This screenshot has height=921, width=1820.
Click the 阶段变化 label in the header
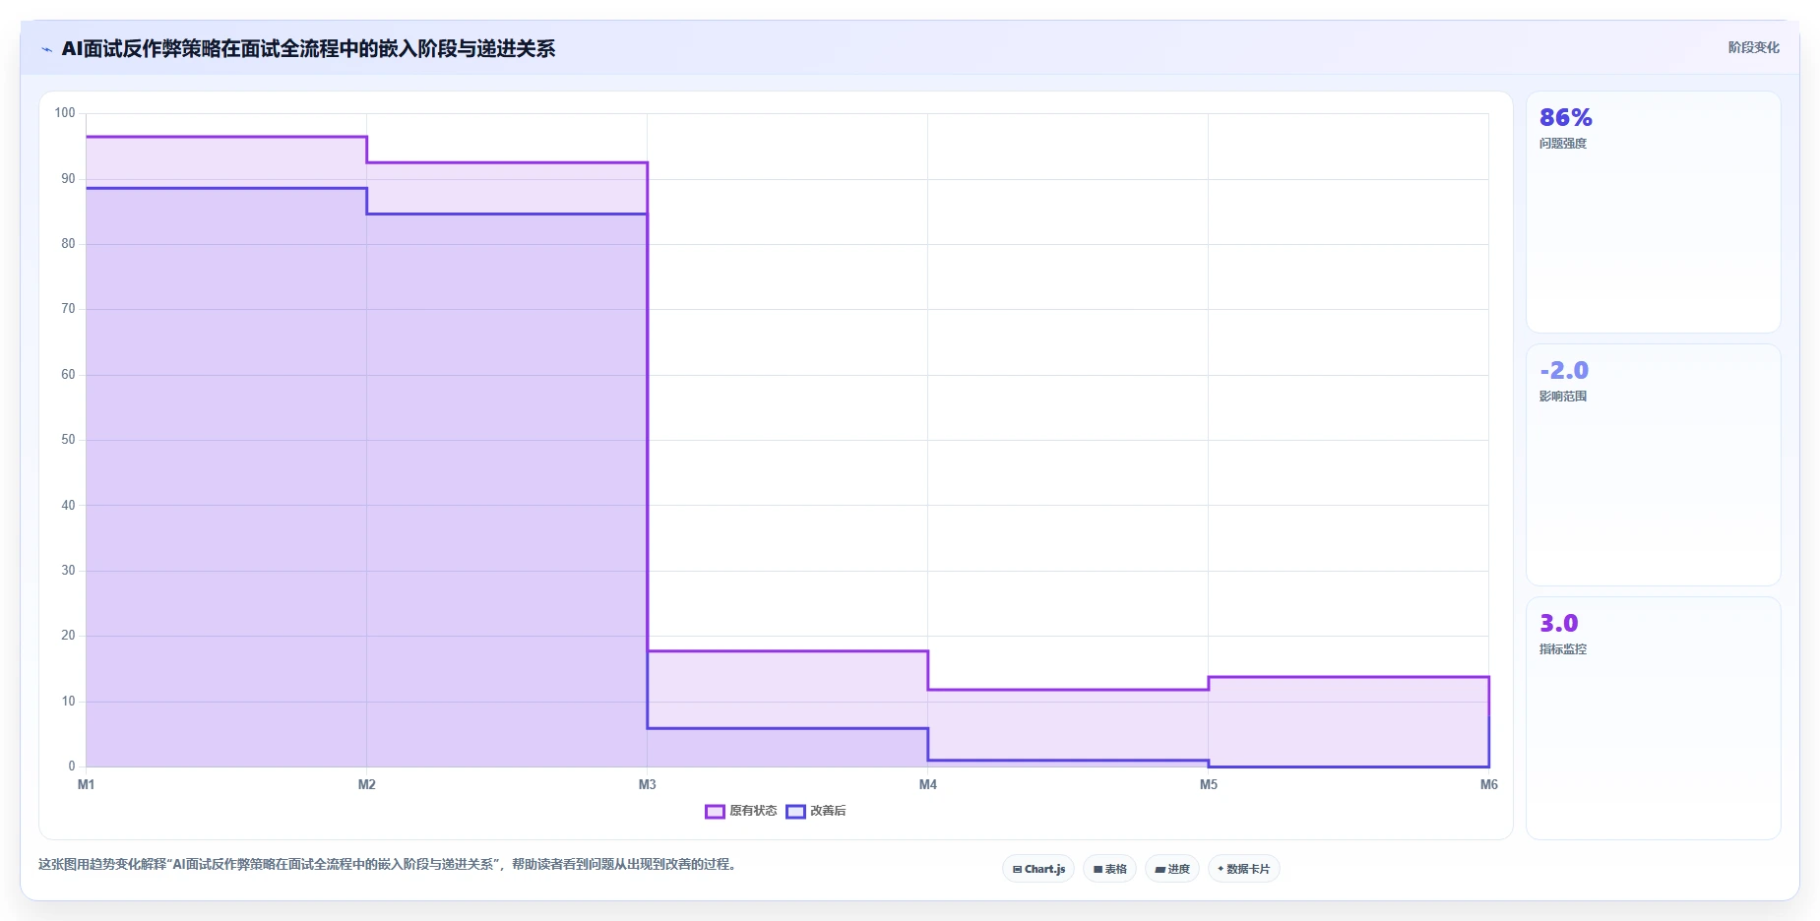click(x=1753, y=47)
